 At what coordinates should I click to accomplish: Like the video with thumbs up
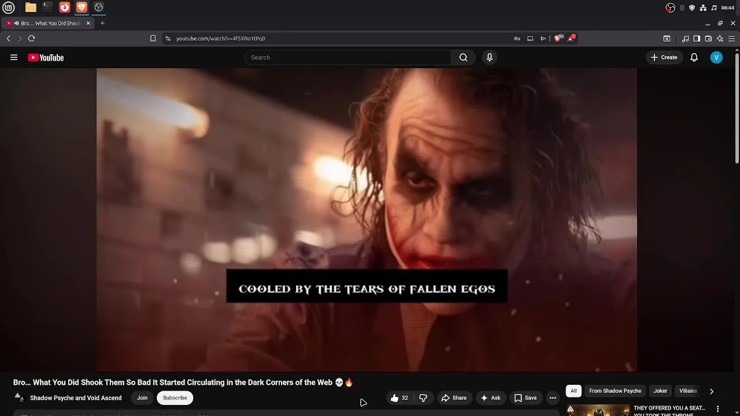tap(399, 398)
